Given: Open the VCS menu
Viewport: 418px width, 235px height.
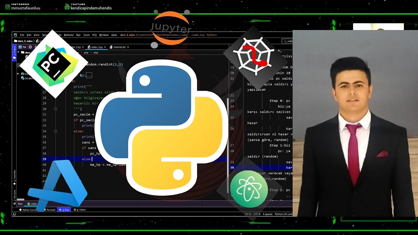Looking at the screenshot, I should (x=94, y=35).
